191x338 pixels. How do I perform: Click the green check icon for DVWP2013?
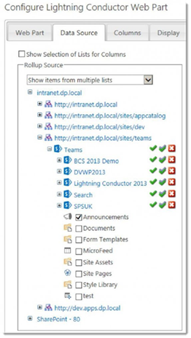(153, 171)
